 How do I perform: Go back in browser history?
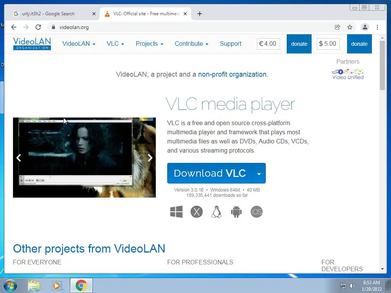(14, 27)
